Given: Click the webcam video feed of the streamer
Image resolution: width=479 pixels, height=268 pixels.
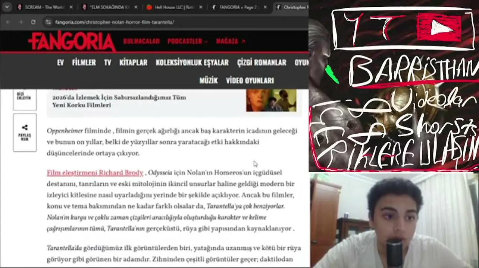Looking at the screenshot, I should click(394, 220).
